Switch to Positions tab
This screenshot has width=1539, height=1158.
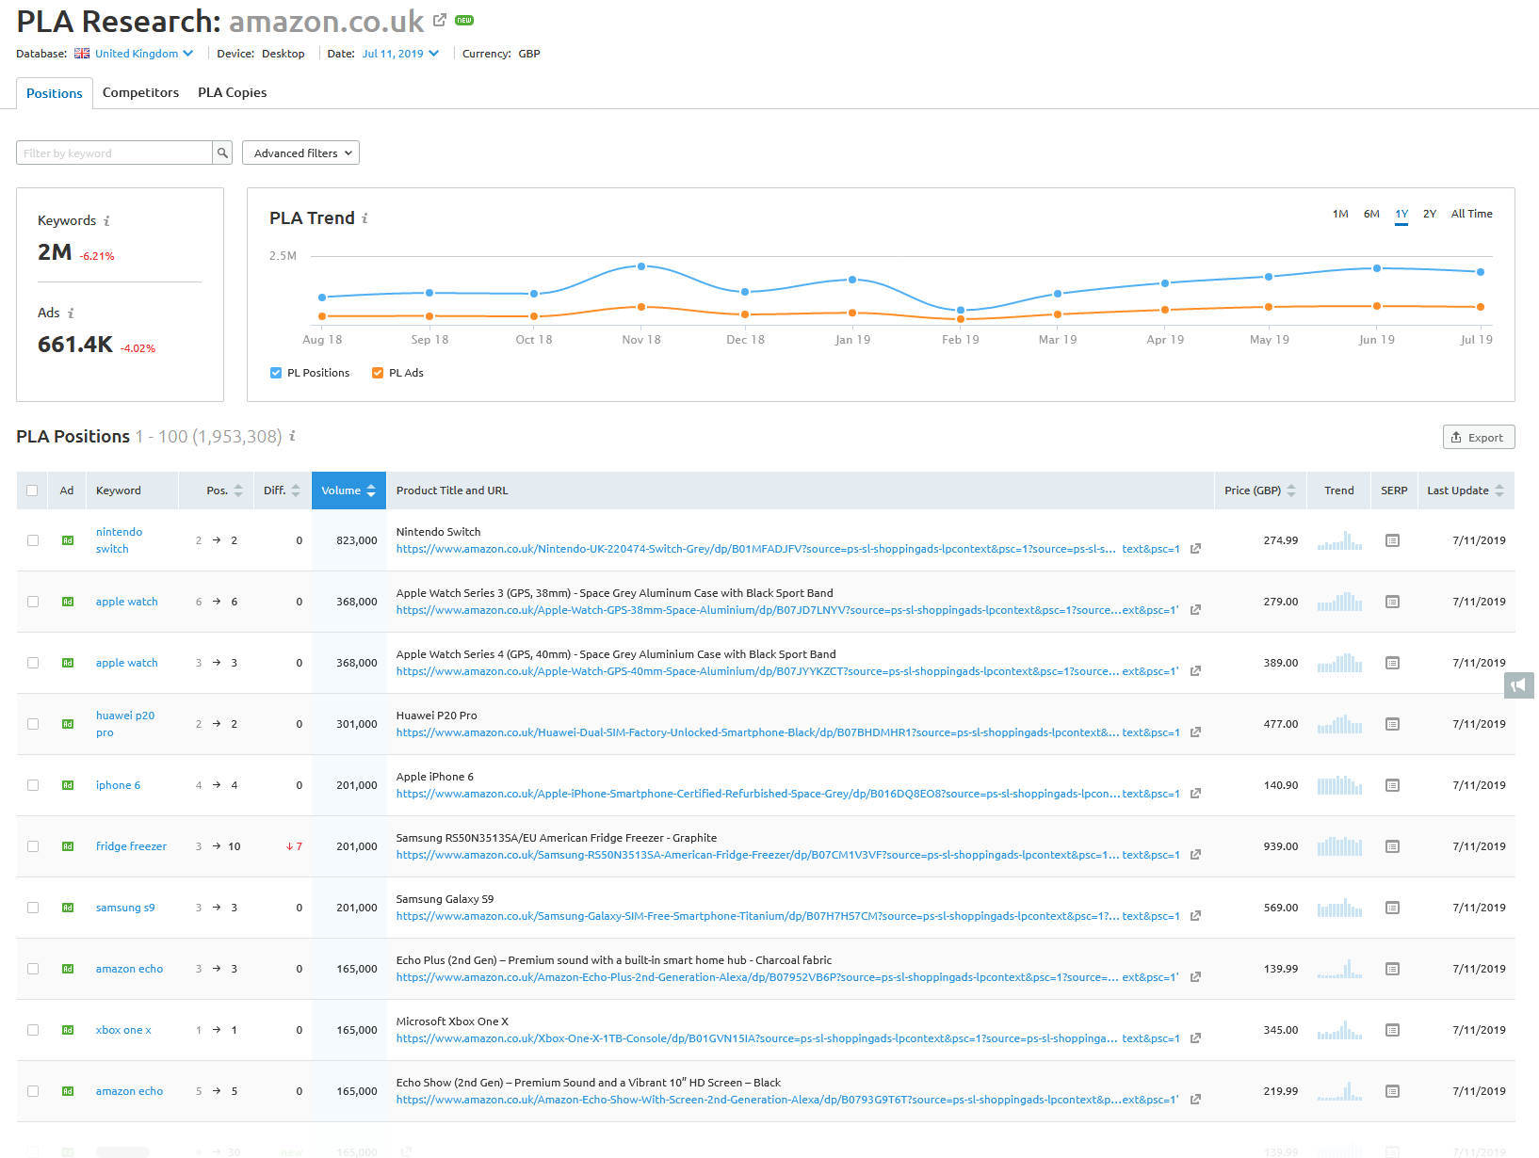coord(55,93)
